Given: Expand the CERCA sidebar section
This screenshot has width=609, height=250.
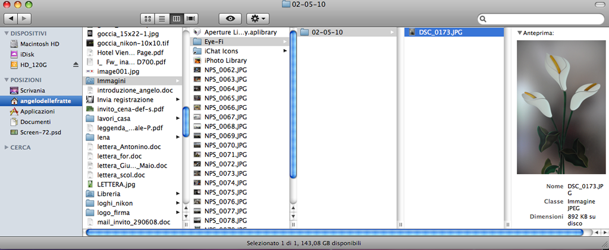Looking at the screenshot, I should tap(7, 147).
